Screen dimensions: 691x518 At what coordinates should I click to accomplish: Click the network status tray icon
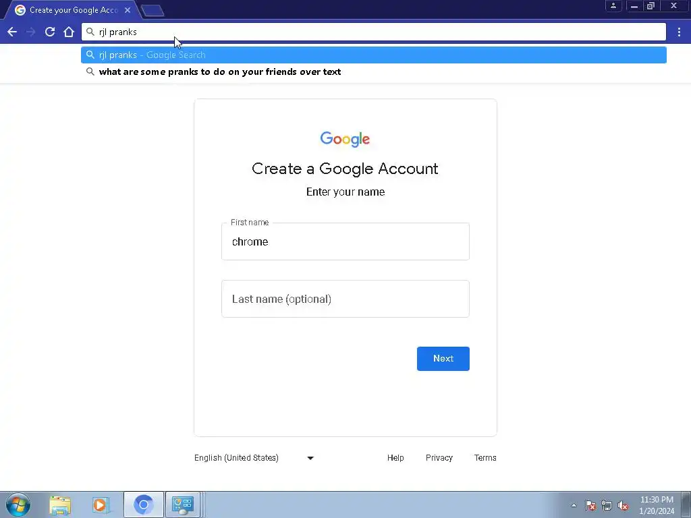[x=607, y=505]
